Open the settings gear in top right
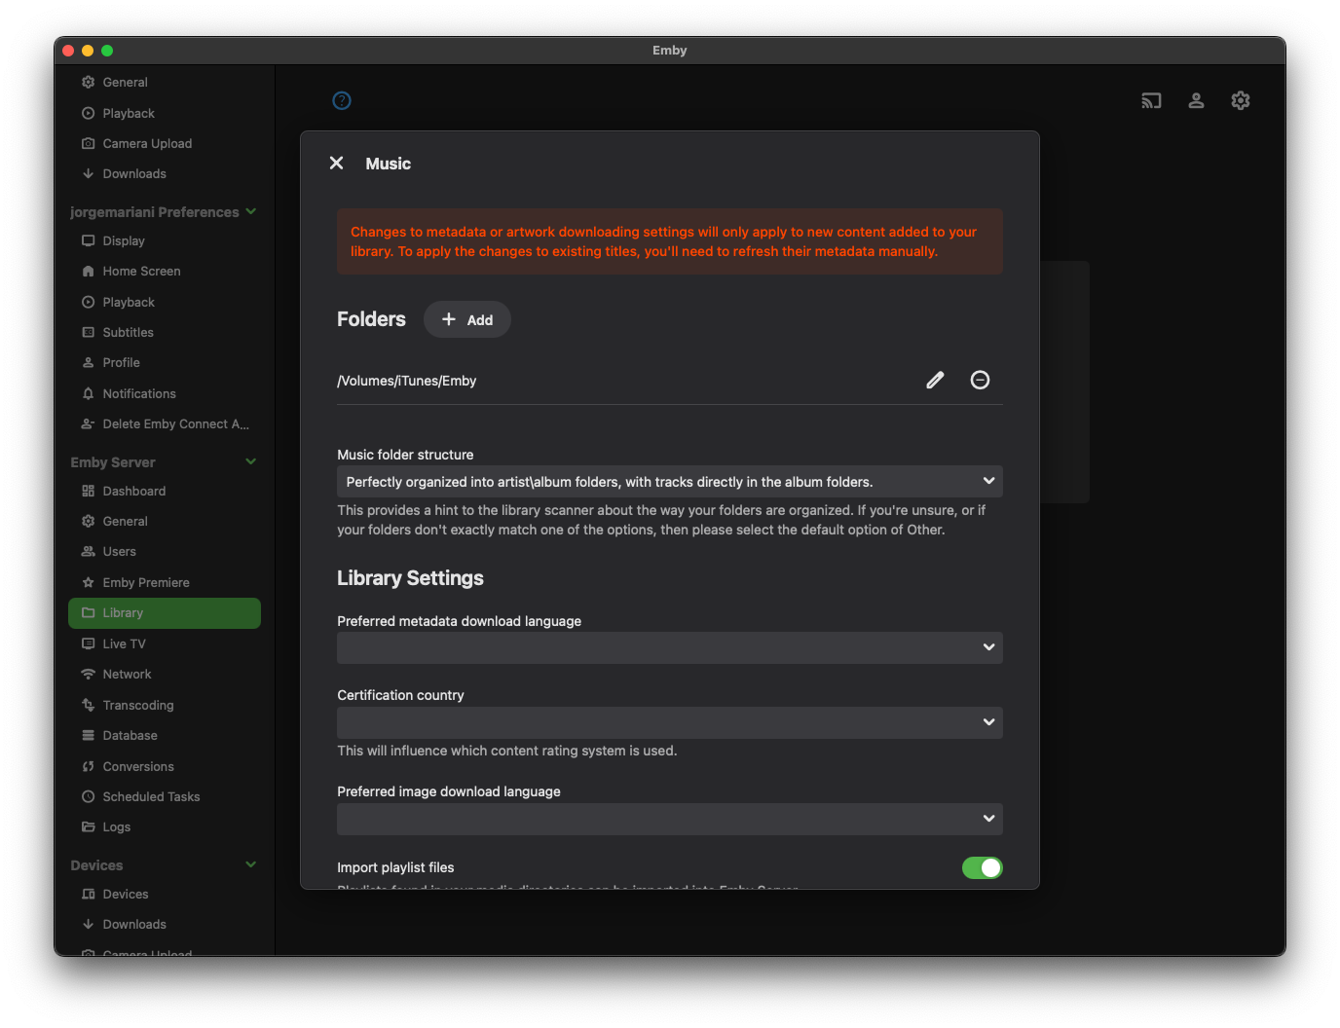The image size is (1340, 1028). pyautogui.click(x=1241, y=100)
